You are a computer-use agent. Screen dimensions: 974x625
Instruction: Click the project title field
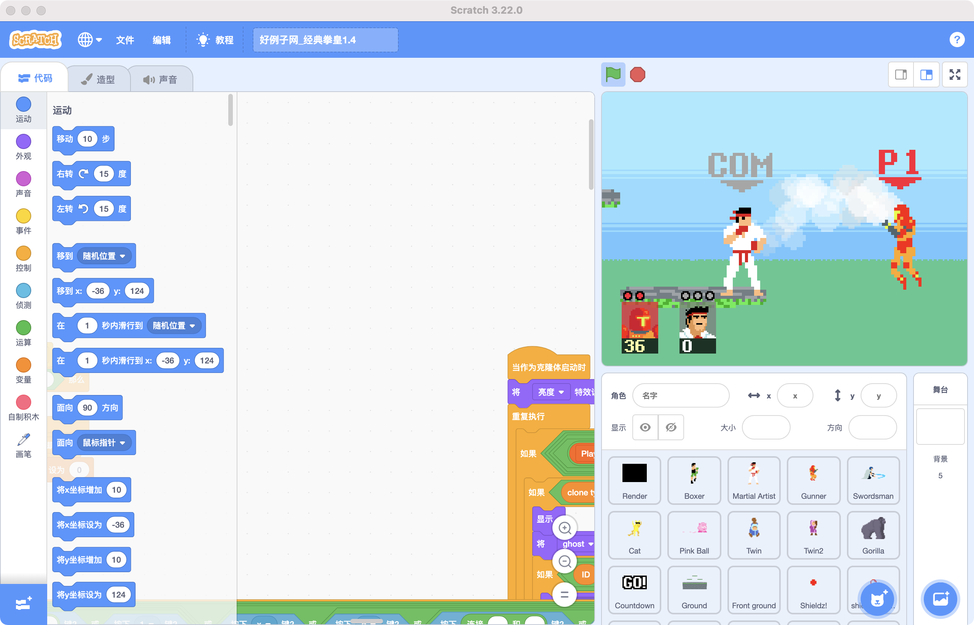point(325,40)
